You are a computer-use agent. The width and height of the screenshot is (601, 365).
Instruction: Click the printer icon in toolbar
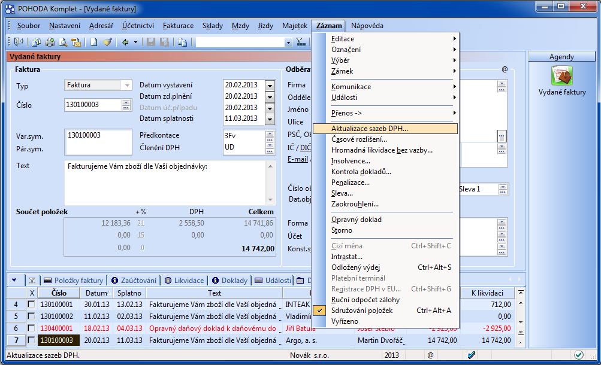(50, 42)
